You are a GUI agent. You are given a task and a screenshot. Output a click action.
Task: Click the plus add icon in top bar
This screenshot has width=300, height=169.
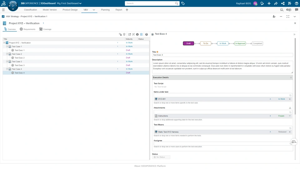[269, 3]
